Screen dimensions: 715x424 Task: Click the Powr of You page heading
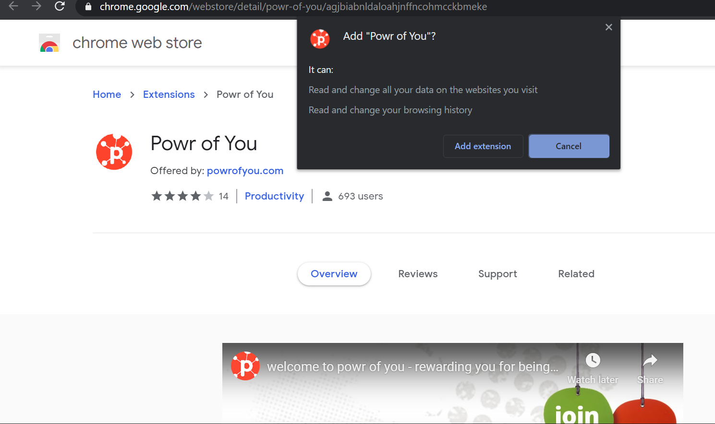pyautogui.click(x=204, y=143)
